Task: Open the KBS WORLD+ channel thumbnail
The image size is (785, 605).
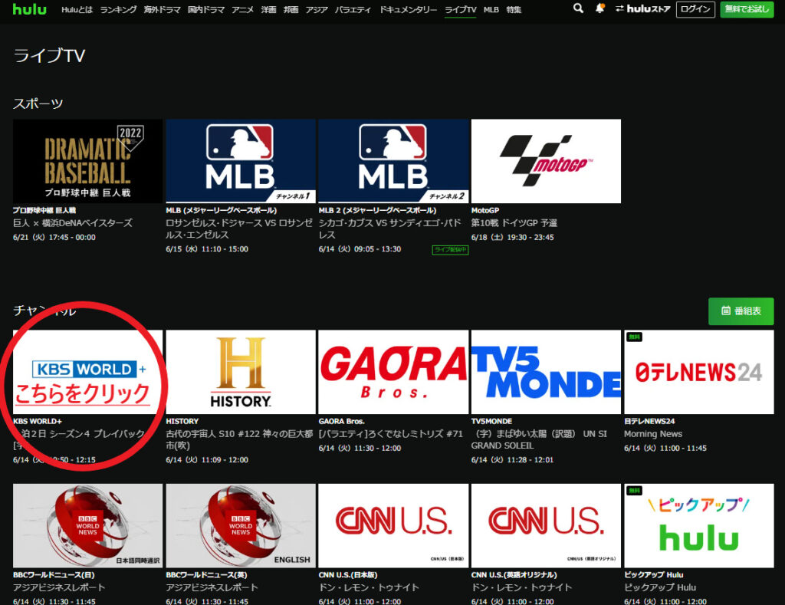Action: pyautogui.click(x=87, y=372)
